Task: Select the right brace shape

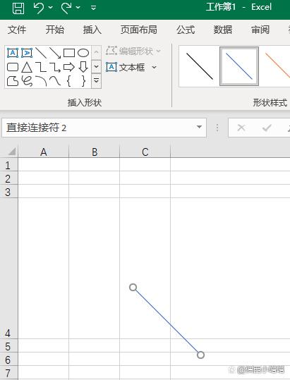Action: (83, 81)
